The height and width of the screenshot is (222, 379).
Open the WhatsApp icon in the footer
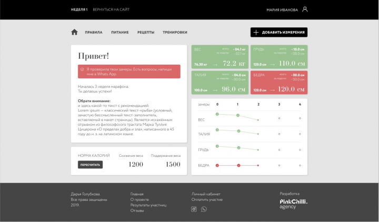pos(204,209)
